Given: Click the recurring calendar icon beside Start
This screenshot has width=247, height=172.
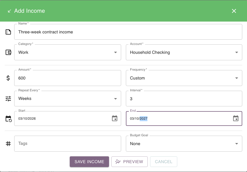Looking at the screenshot, I should click(x=9, y=119).
